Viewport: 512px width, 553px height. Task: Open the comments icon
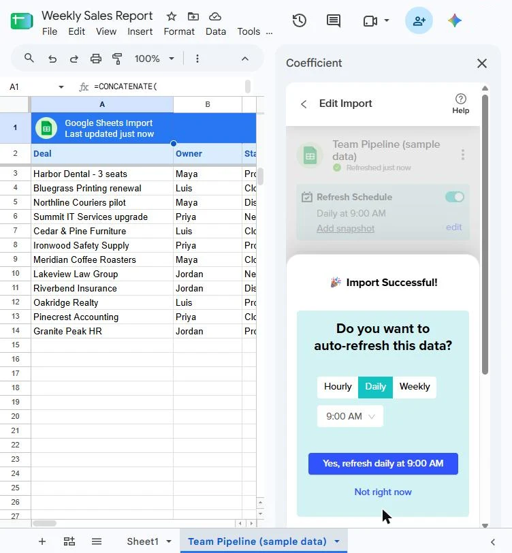[x=333, y=20]
